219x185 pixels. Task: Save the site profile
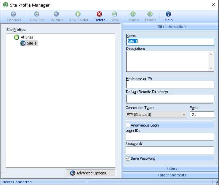click(x=115, y=16)
